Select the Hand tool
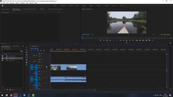This screenshot has width=173, height=97. 26,62
